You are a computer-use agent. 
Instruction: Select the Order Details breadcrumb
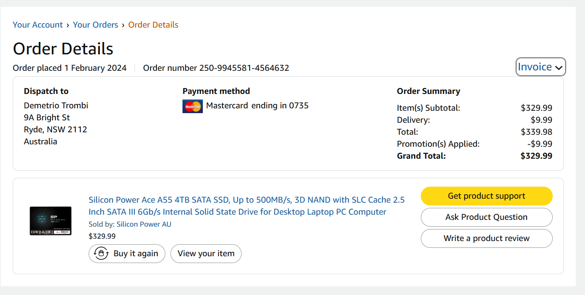click(x=153, y=25)
